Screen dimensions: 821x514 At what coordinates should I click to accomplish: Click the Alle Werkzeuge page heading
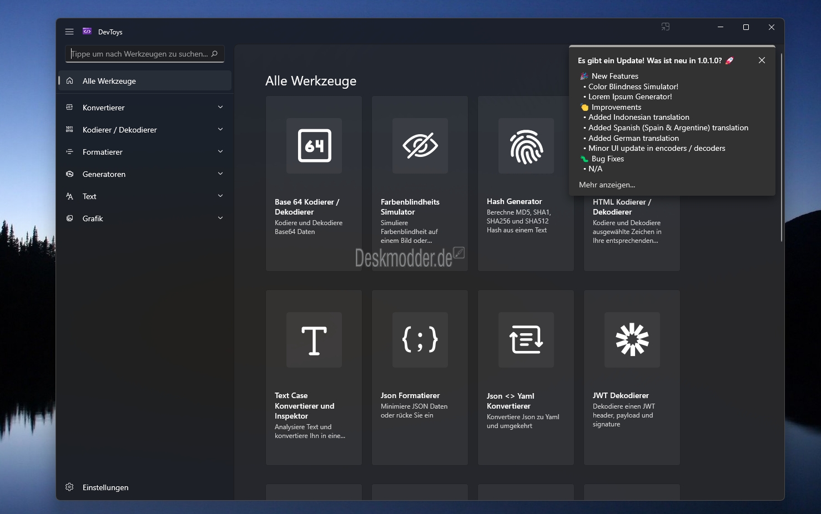coord(311,81)
